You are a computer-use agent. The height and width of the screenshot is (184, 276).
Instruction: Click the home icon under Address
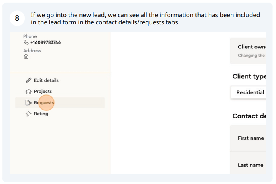pos(26,56)
